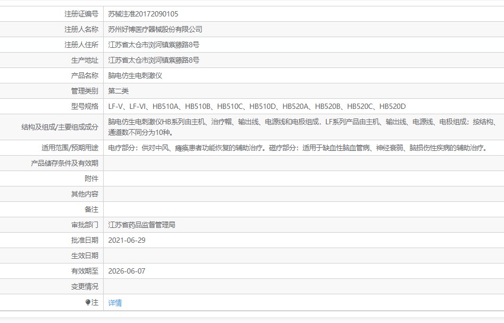
Task: Click the intended use text starting 电疗部分
Action: (299, 148)
